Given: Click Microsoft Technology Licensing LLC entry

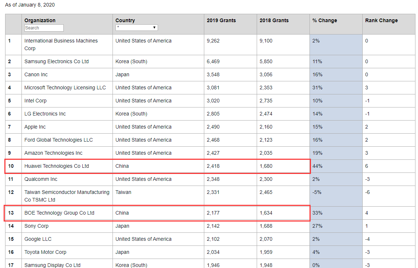Looking at the screenshot, I should [x=65, y=88].
